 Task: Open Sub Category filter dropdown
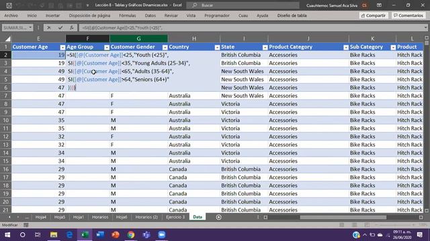[x=393, y=48]
